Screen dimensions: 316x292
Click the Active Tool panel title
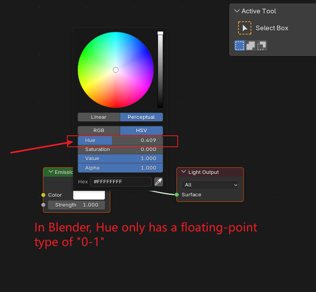(x=258, y=11)
